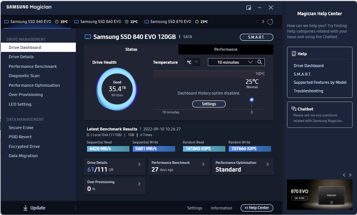Open the Drive Dashboard help topic
357x215 pixels.
point(309,66)
